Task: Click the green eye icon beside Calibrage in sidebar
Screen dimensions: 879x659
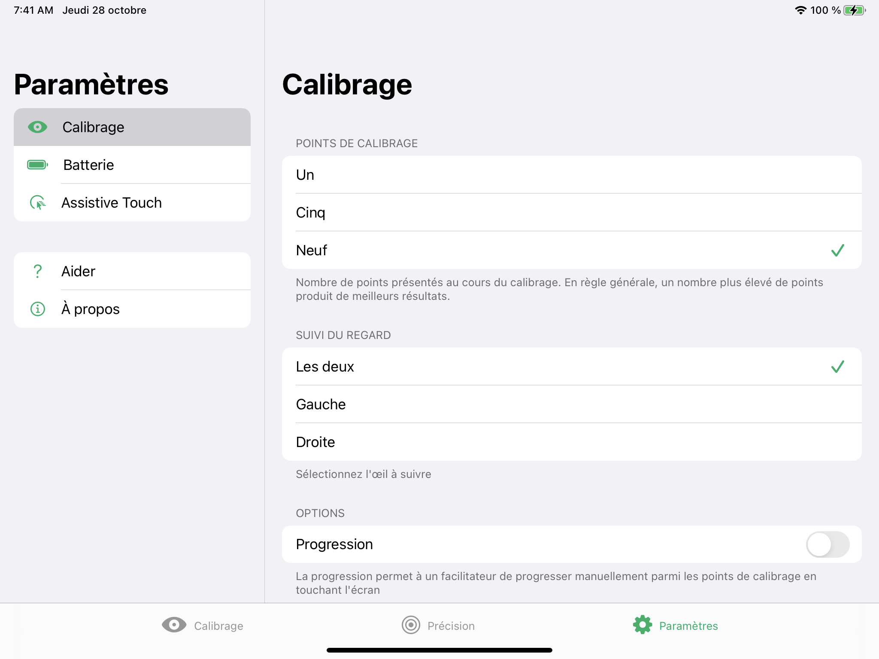Action: tap(37, 127)
